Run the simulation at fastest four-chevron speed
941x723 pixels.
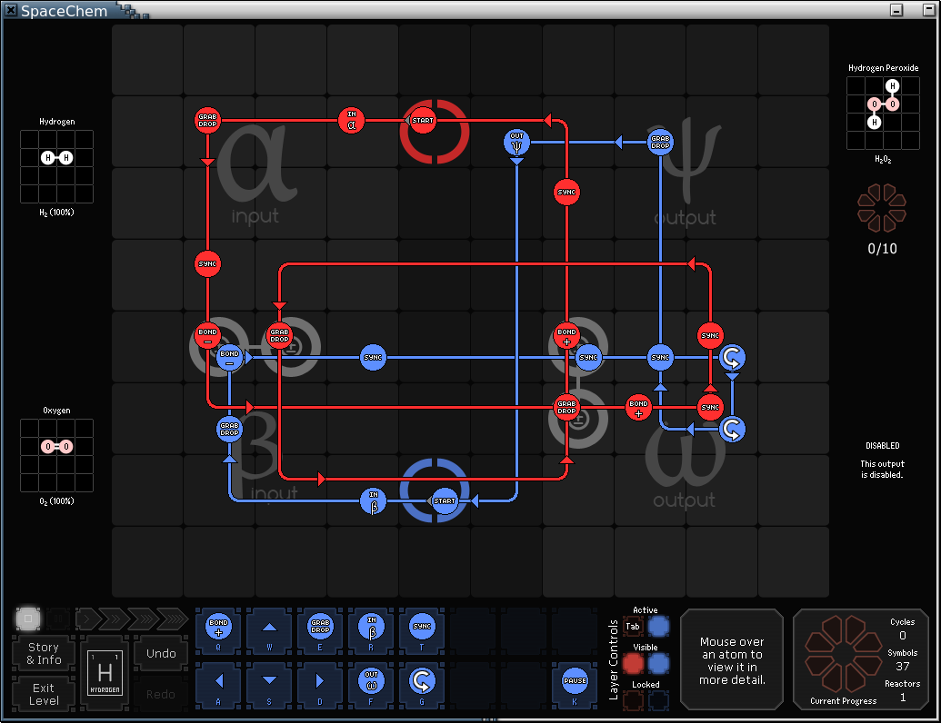172,618
